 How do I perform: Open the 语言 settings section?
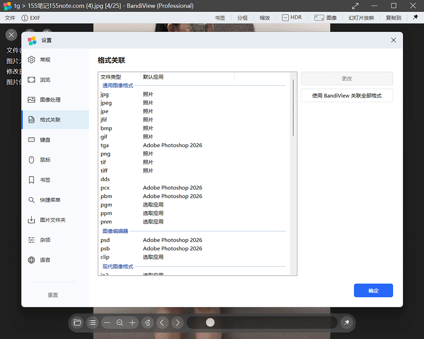[x=45, y=260]
